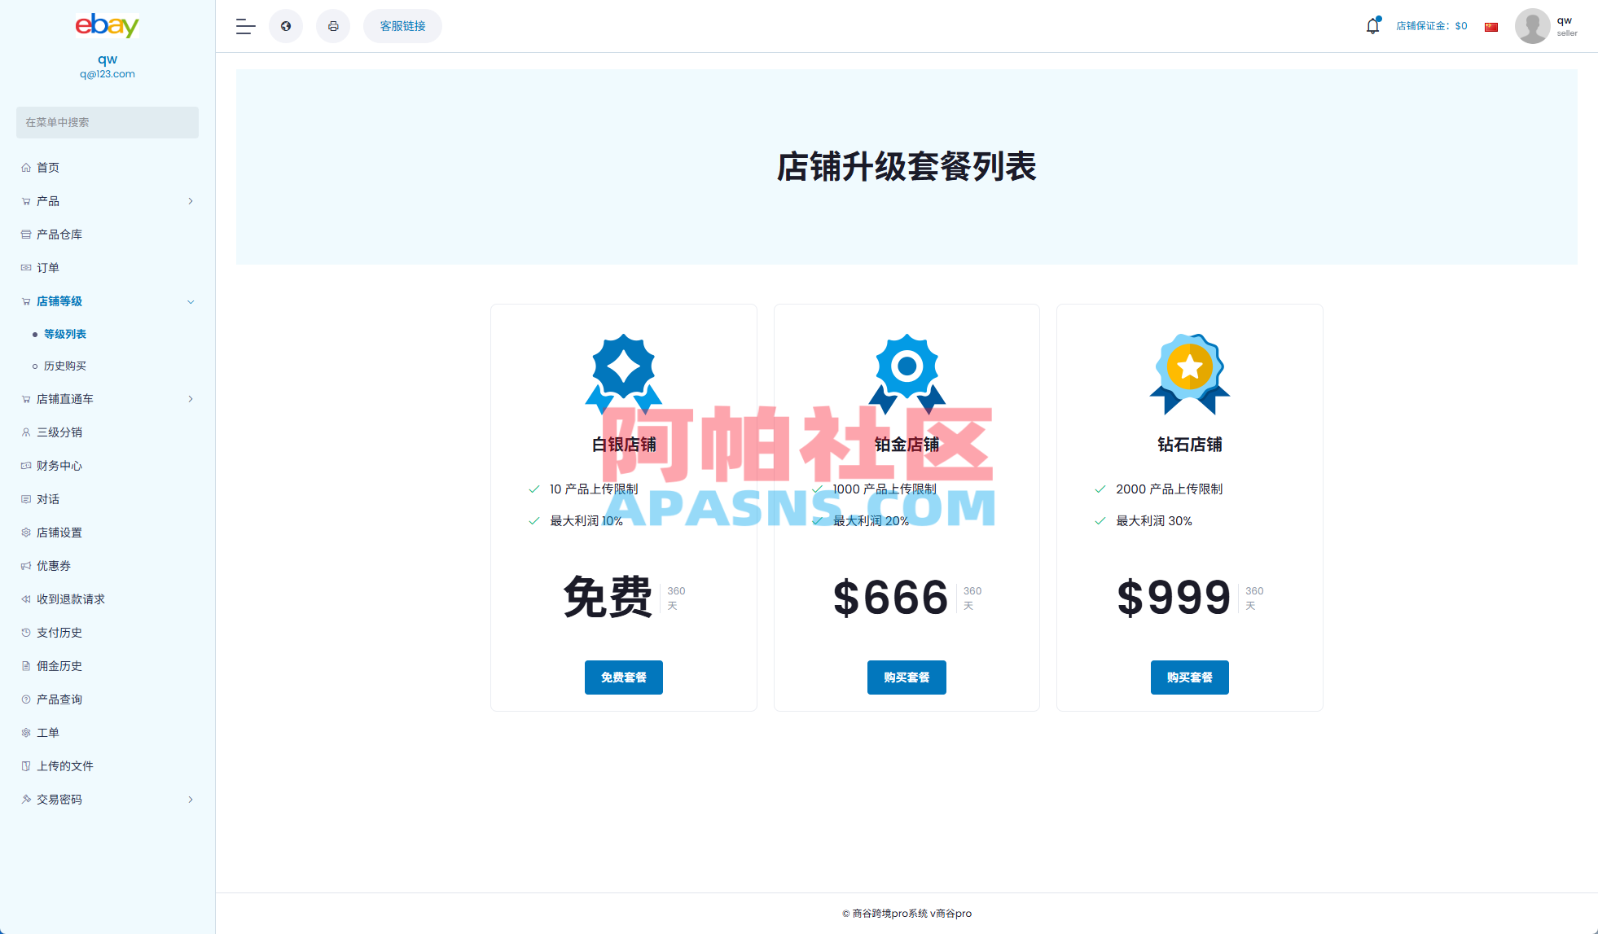Open 优惠券 from the sidebar
Image resolution: width=1598 pixels, height=934 pixels.
pyautogui.click(x=50, y=565)
